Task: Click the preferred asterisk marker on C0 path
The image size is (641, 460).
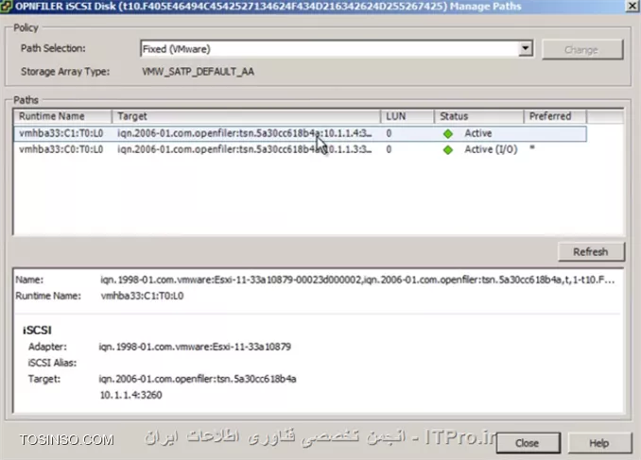Action: coord(532,148)
